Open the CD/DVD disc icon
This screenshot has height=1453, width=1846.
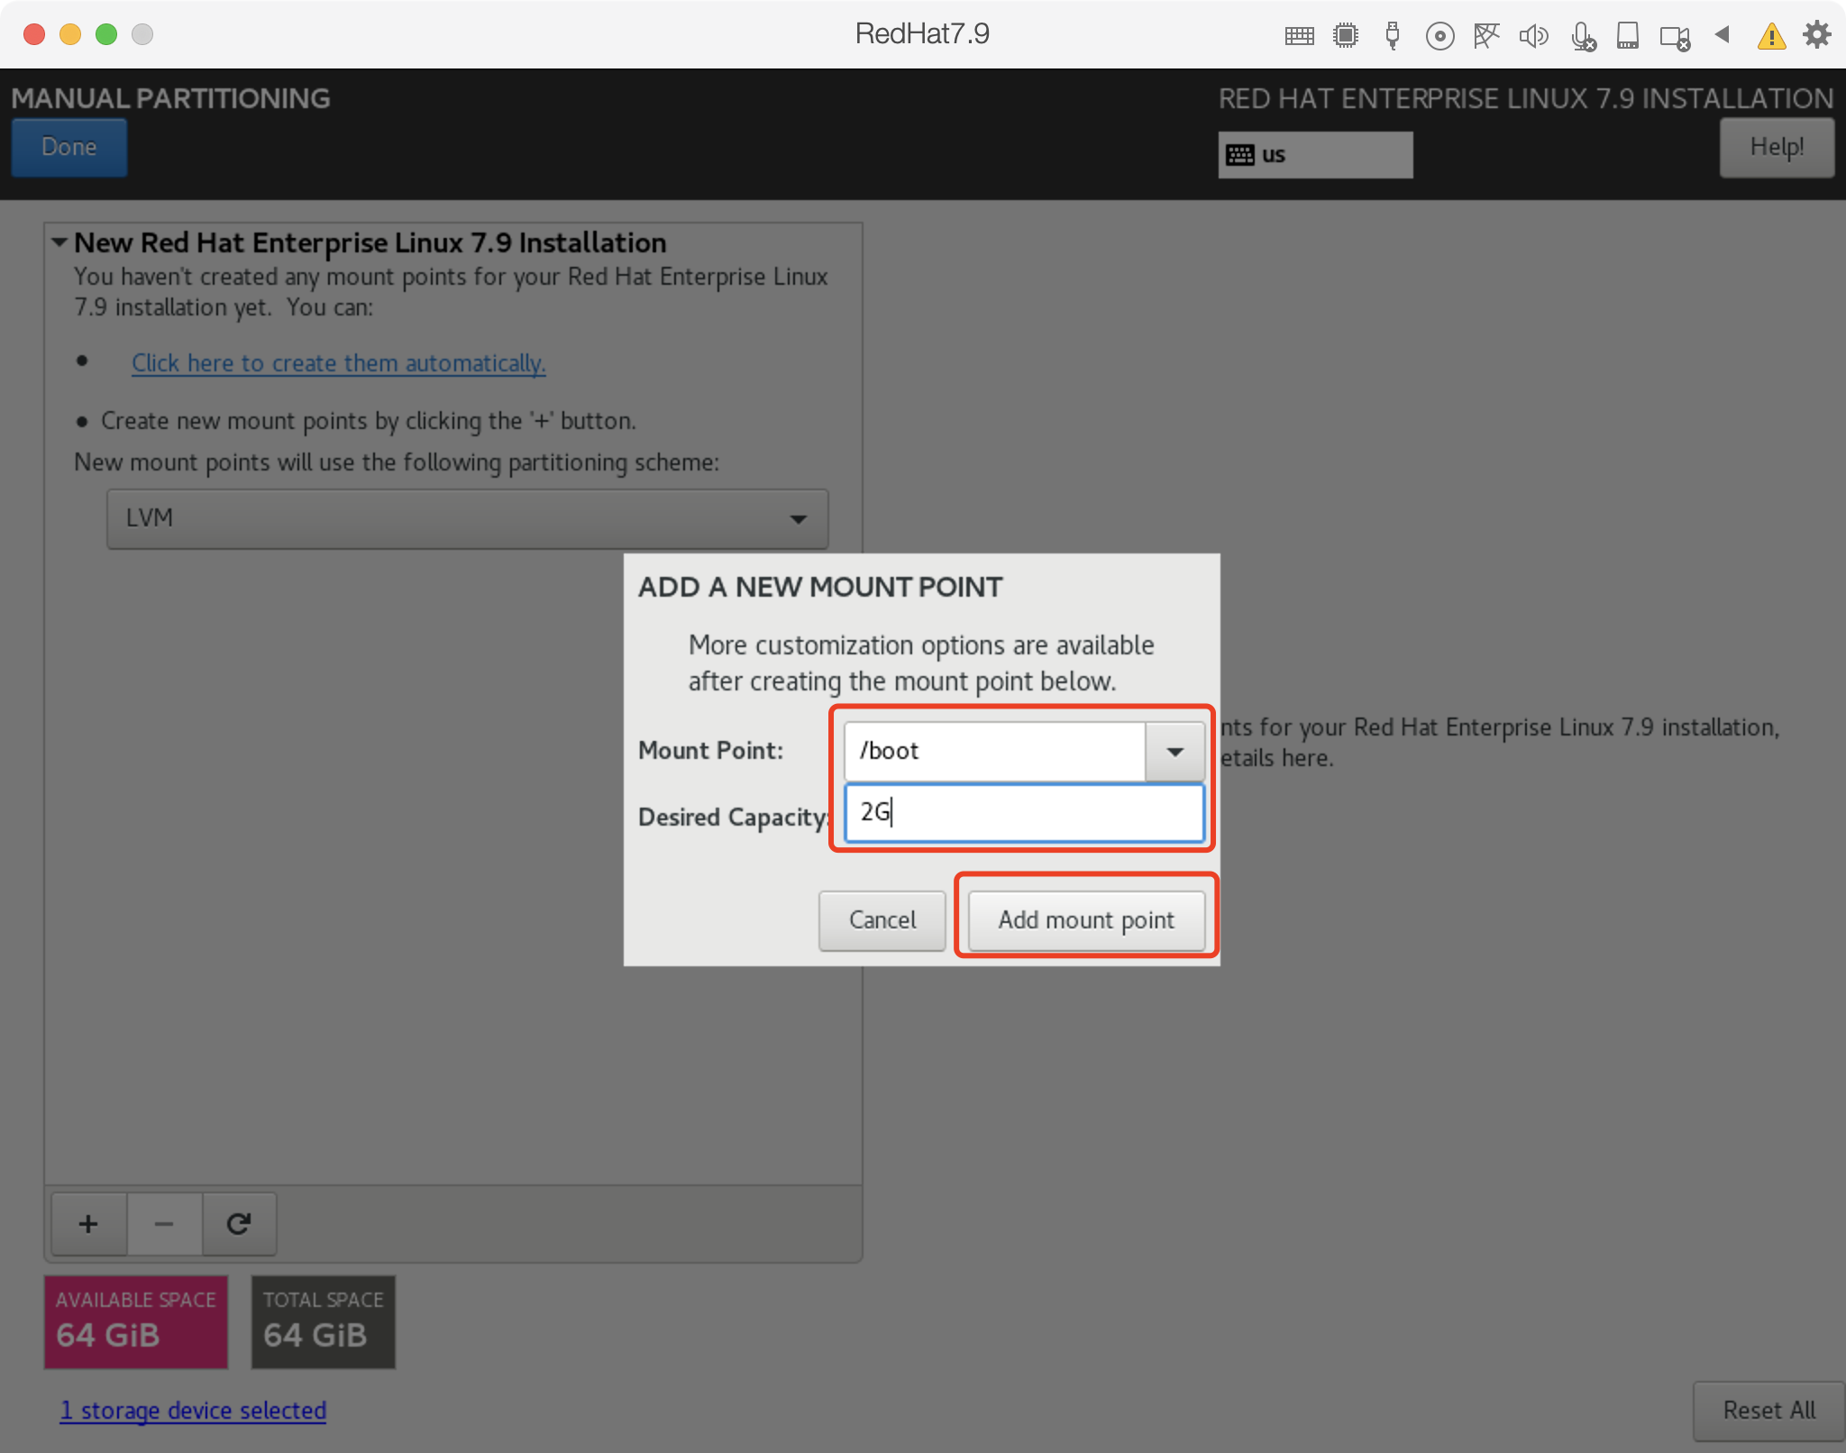point(1439,36)
